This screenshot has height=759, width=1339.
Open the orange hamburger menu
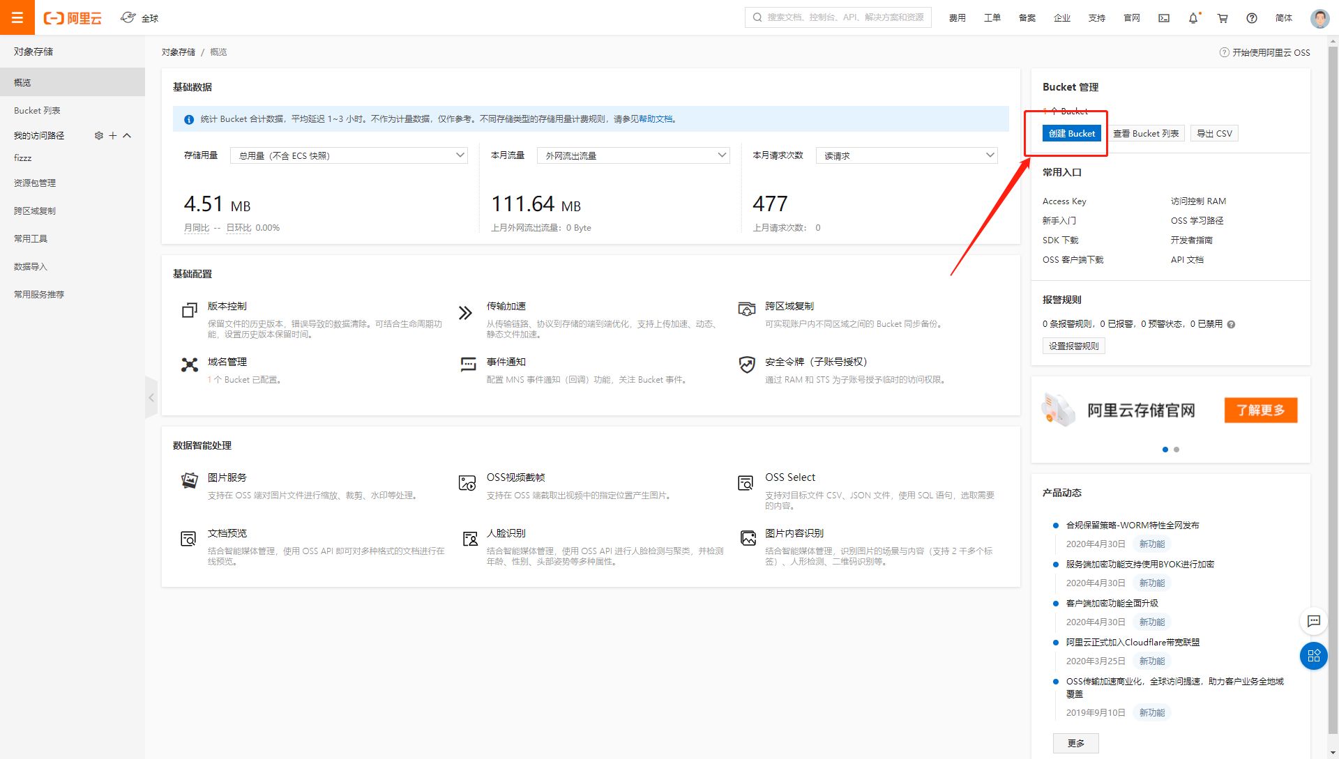(x=17, y=17)
